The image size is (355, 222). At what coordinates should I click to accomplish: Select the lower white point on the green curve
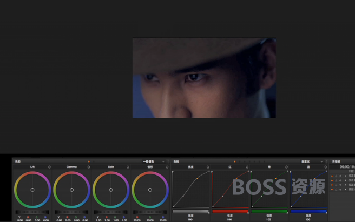(262, 196)
